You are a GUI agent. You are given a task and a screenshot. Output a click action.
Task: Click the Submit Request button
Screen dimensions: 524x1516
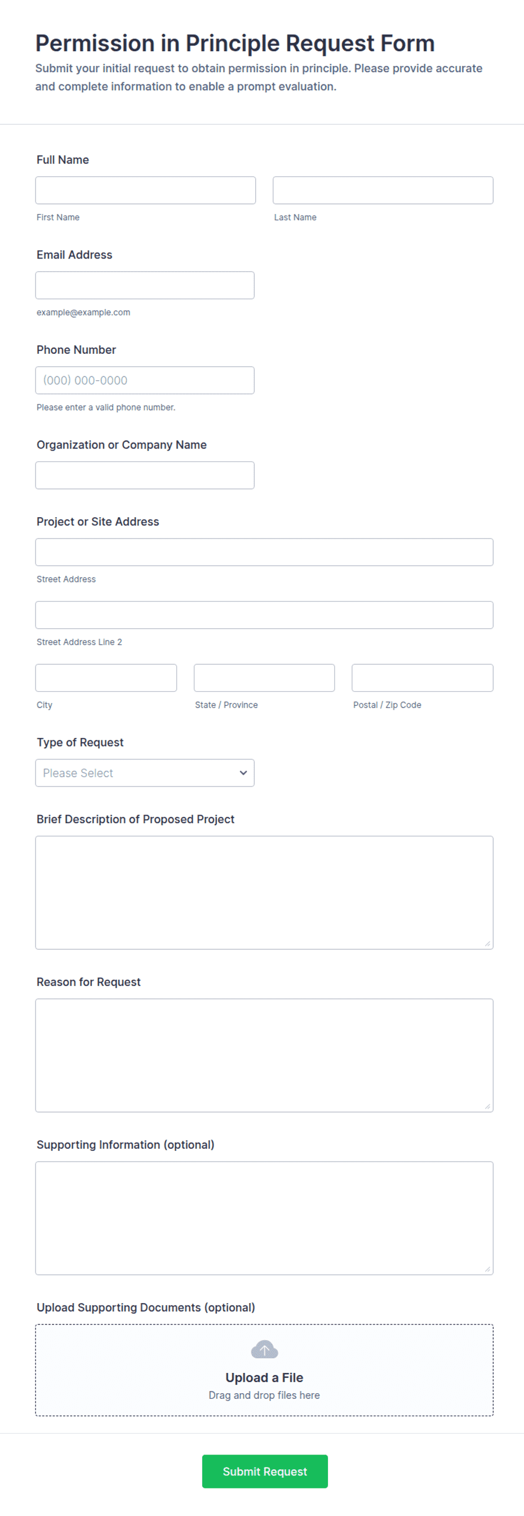[x=265, y=1471]
